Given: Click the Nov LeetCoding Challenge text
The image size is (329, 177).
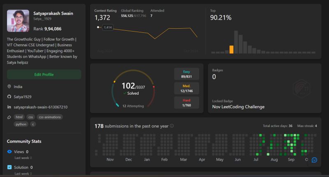Looking at the screenshot, I should (x=239, y=107).
